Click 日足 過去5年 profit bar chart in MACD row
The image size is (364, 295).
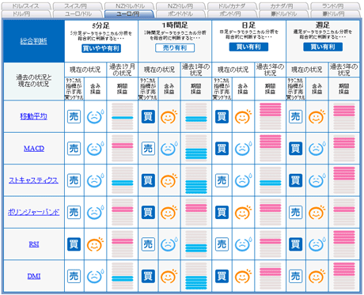pos(271,149)
